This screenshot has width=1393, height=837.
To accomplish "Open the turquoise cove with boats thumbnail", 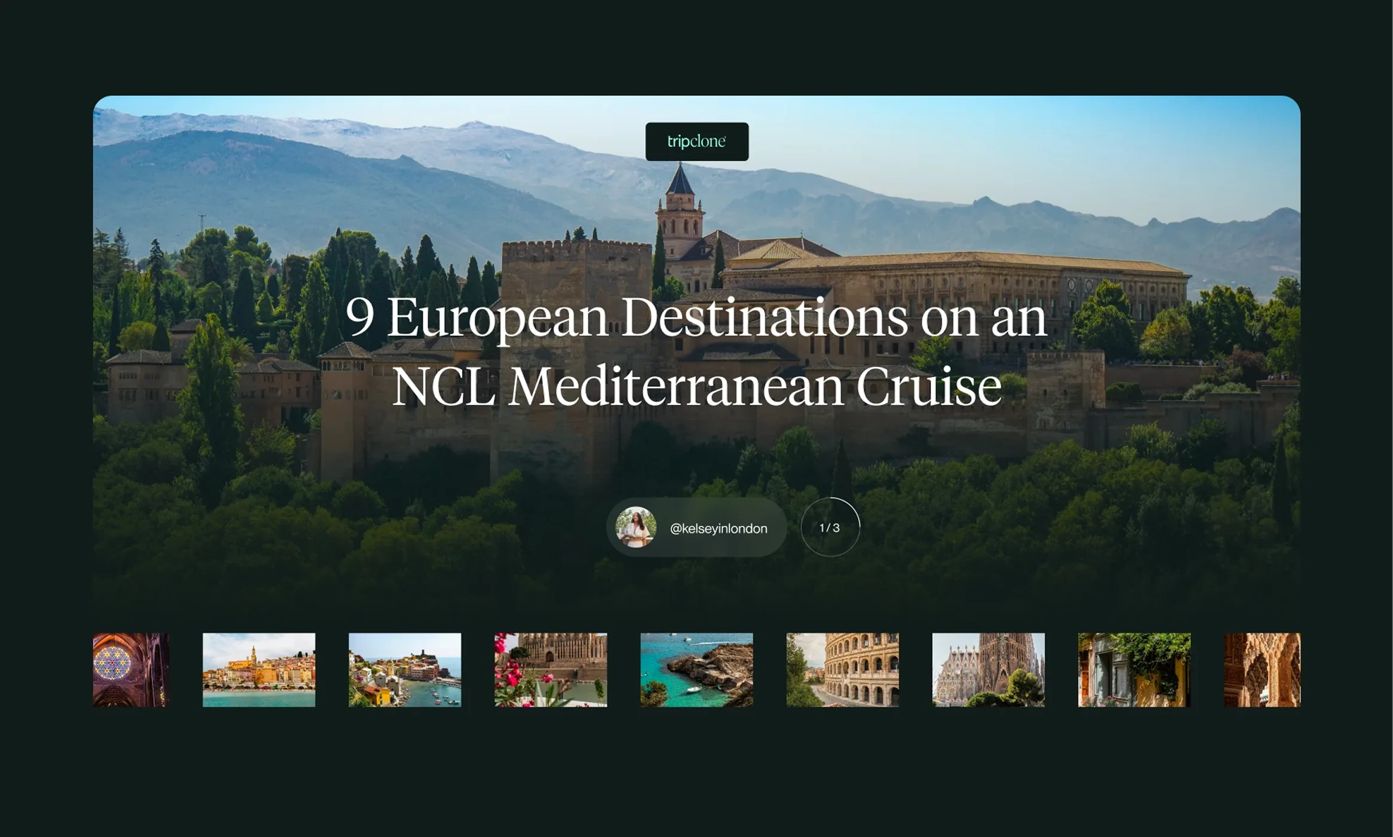I will pos(696,670).
